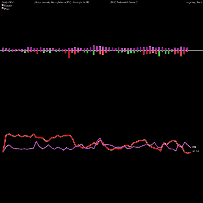Click the '0M' volume value label
Image resolution: width=203 pixels, height=203 pixels.
(194, 147)
